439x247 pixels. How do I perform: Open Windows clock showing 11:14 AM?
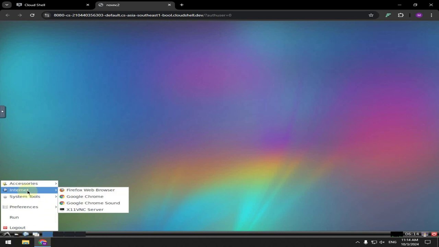click(410, 242)
